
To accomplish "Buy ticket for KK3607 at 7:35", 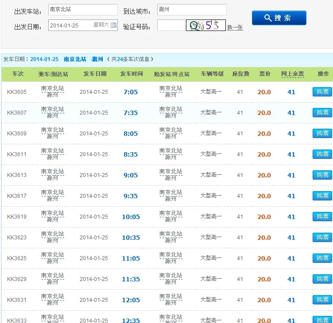I will [x=322, y=112].
